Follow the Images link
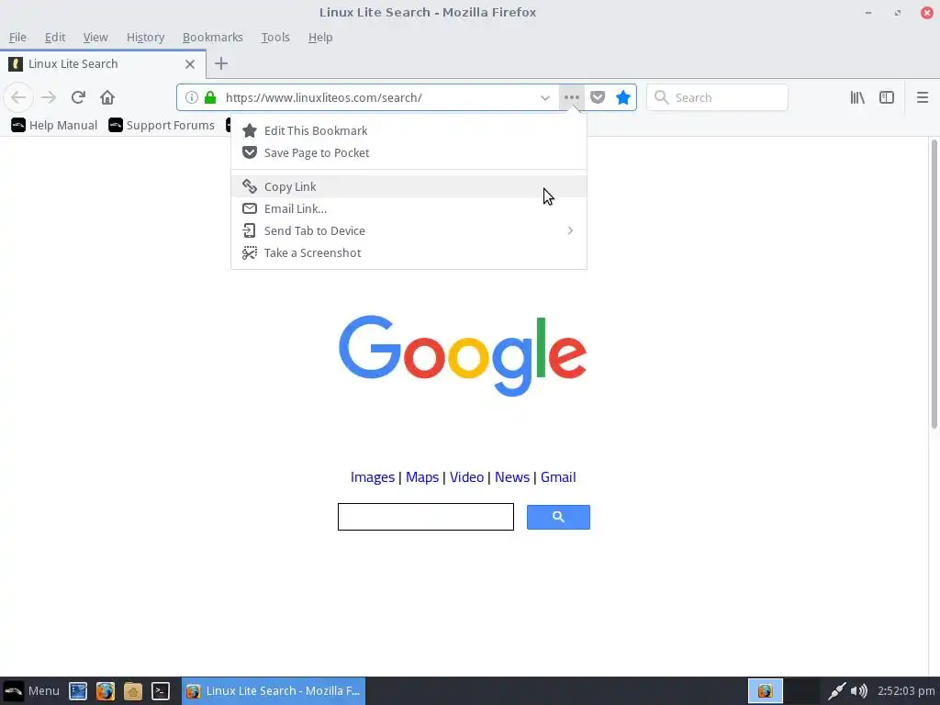 pos(373,477)
